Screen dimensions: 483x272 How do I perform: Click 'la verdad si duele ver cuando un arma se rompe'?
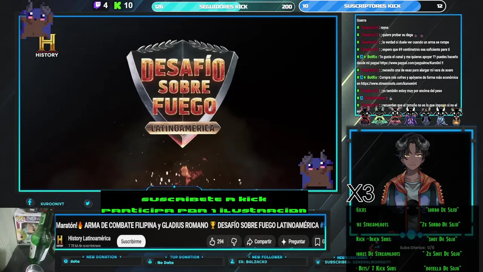coord(415,42)
